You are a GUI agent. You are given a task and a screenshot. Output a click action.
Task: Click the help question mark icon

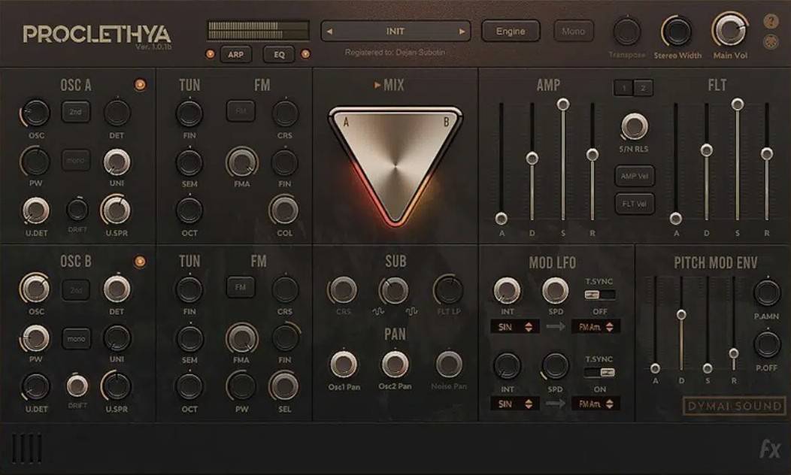pos(771,22)
